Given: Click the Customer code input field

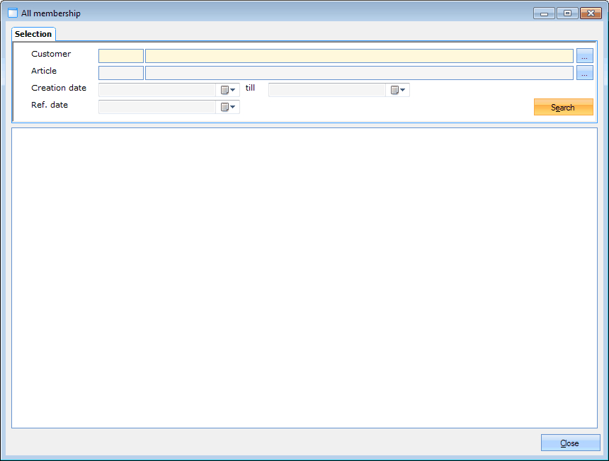Looking at the screenshot, I should pos(121,56).
